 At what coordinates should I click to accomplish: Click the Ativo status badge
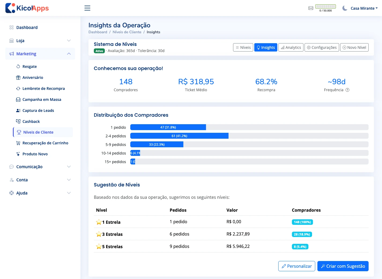click(x=99, y=51)
